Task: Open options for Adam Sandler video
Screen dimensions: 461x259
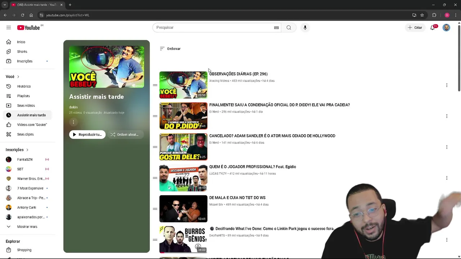Action: pos(447,147)
